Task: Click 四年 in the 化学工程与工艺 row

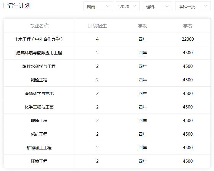Action: (x=142, y=107)
